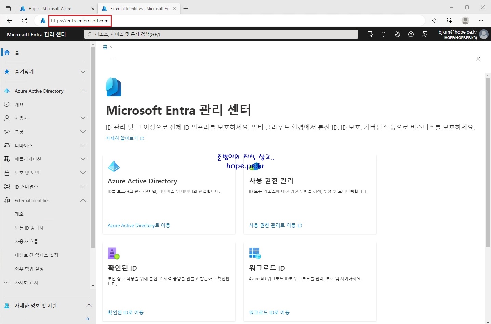Click the Azure Active Directory card icon
Screen dimensions: 491x324
[114, 166]
